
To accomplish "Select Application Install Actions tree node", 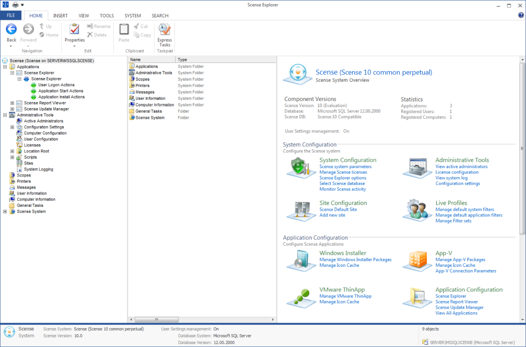I will [61, 97].
